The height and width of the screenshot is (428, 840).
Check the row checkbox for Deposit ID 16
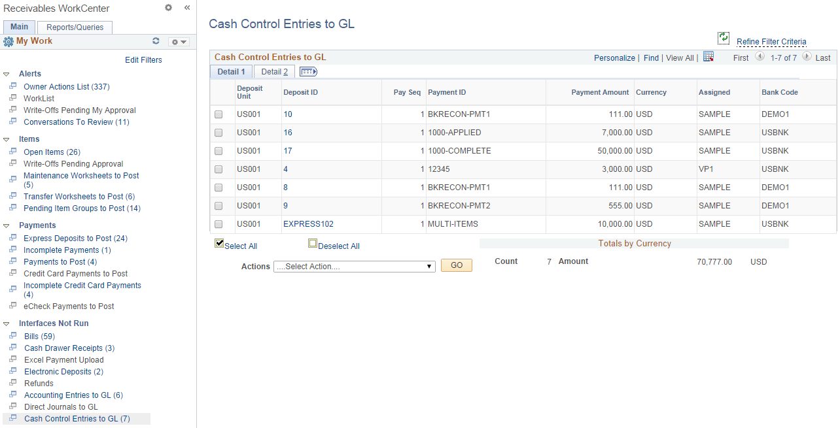click(x=219, y=133)
